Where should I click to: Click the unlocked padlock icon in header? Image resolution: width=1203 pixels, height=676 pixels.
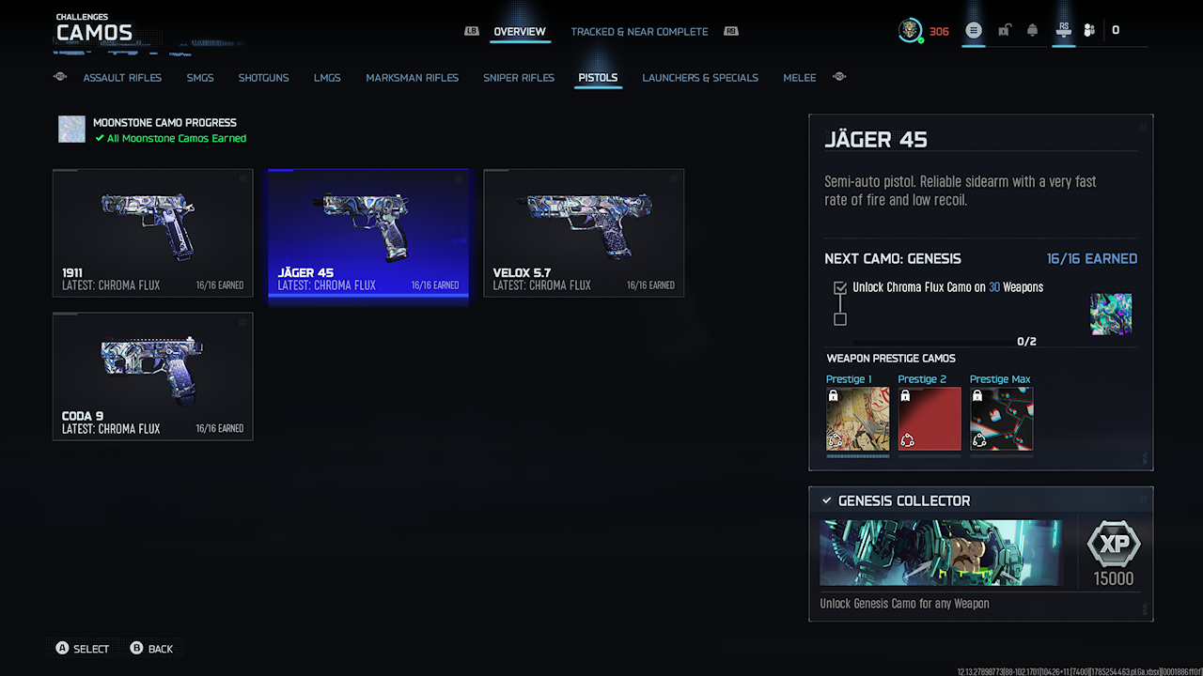(1004, 30)
